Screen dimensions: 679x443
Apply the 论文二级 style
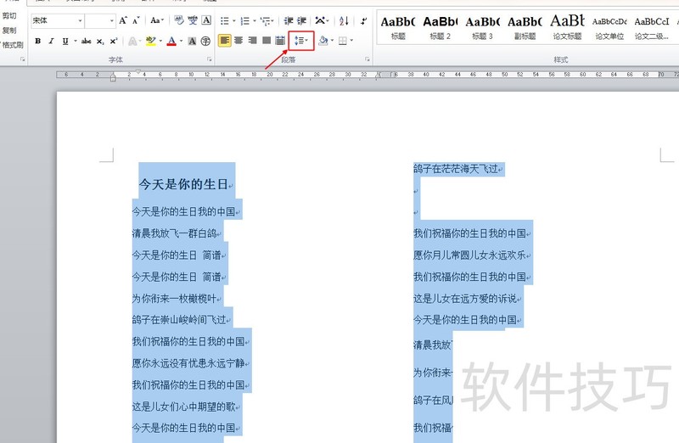(x=652, y=27)
